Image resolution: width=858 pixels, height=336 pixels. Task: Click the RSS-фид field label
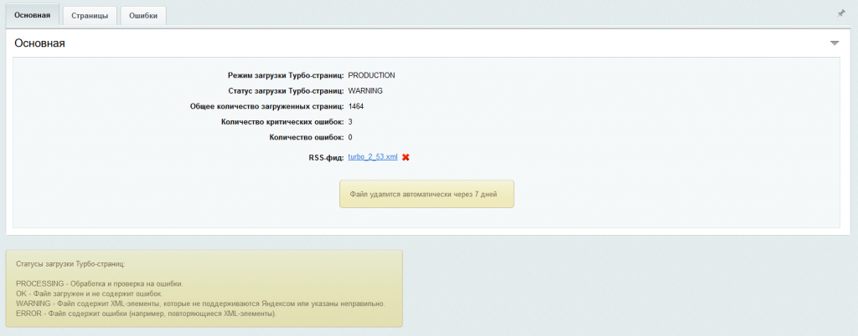325,157
